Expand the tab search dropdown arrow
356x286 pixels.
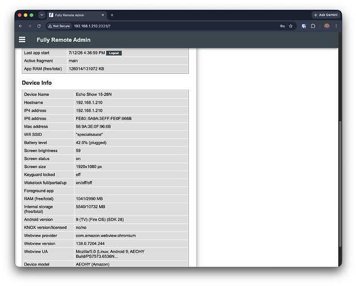[42, 15]
